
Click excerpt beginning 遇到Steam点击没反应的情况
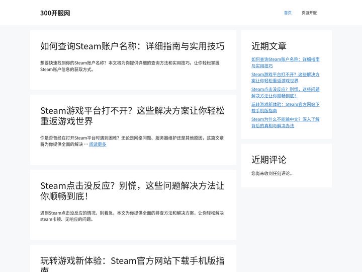coord(132,216)
